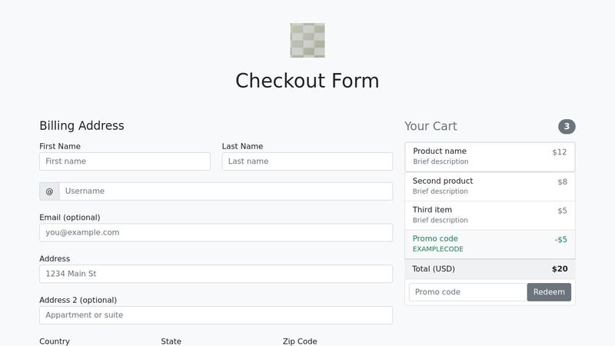This screenshot has height=346, width=615.
Task: Click the Checkout Form heading
Action: coord(307,81)
